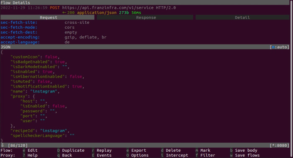Click the JSON content view label
The height and width of the screenshot is (158, 293).
[x=5, y=47]
